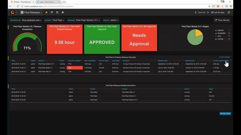Image resolution: width=241 pixels, height=135 pixels.
Task: Star the dashboard as a favorite
Action: coord(46,12)
